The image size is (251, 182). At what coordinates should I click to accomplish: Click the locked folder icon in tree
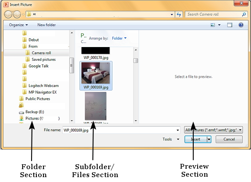21,105
